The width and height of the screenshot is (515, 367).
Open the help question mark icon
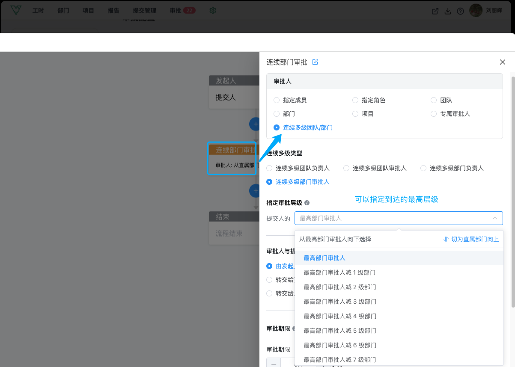pos(460,11)
